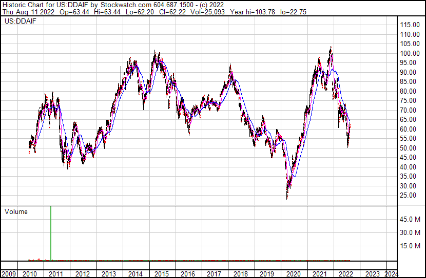Click the 2009 label on time axis
Image resolution: width=426 pixels, height=278 pixels.
point(10,273)
